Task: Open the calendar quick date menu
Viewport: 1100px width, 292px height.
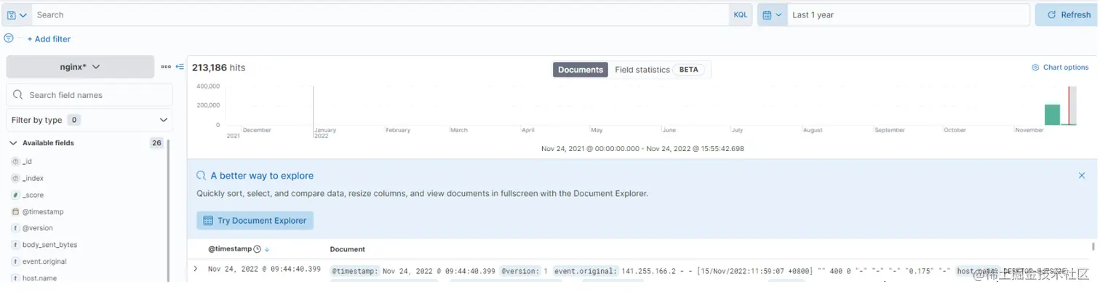Action: coord(772,15)
